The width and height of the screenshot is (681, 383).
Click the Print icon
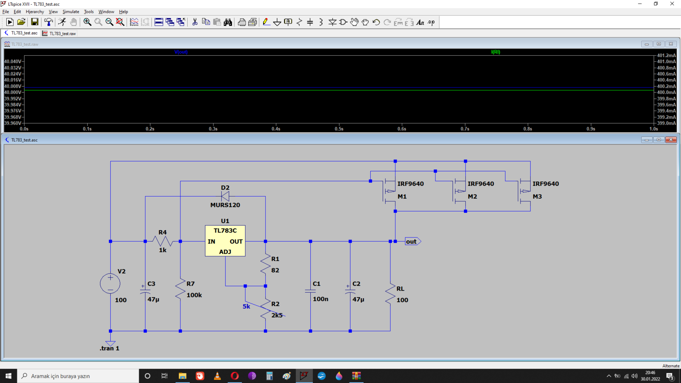point(242,22)
